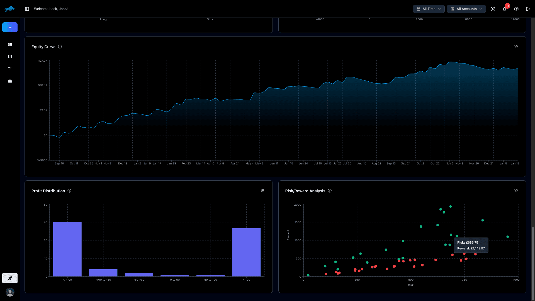Expand the All Time date range dropdown
Image resolution: width=535 pixels, height=301 pixels.
pos(429,9)
